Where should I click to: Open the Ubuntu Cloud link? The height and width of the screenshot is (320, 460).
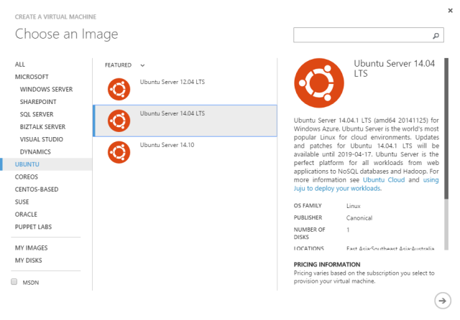(x=384, y=180)
